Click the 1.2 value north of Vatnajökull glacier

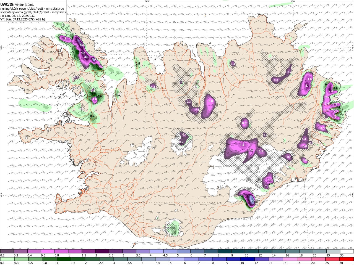242,145
